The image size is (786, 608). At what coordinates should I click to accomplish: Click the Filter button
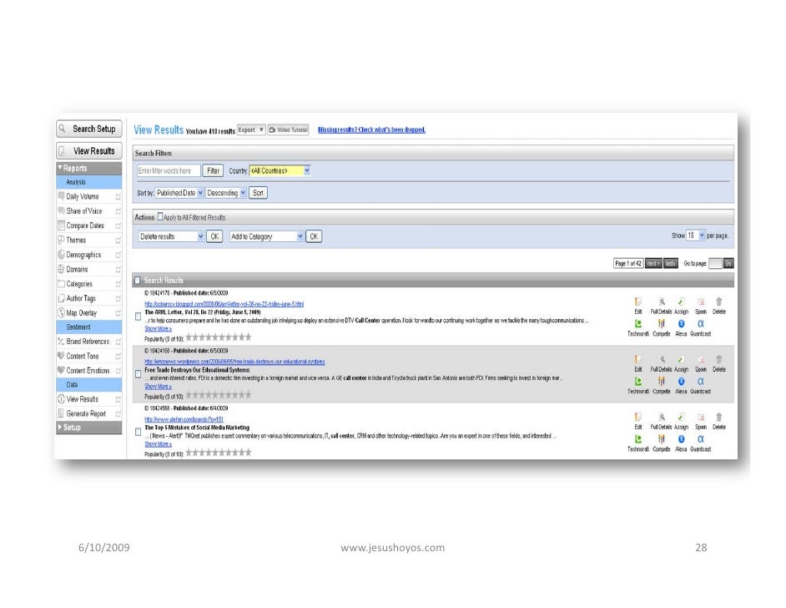(213, 170)
